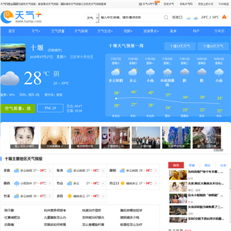
Task: Click the 小雨 forecast icon in the last forecast column
Action: point(219,73)
